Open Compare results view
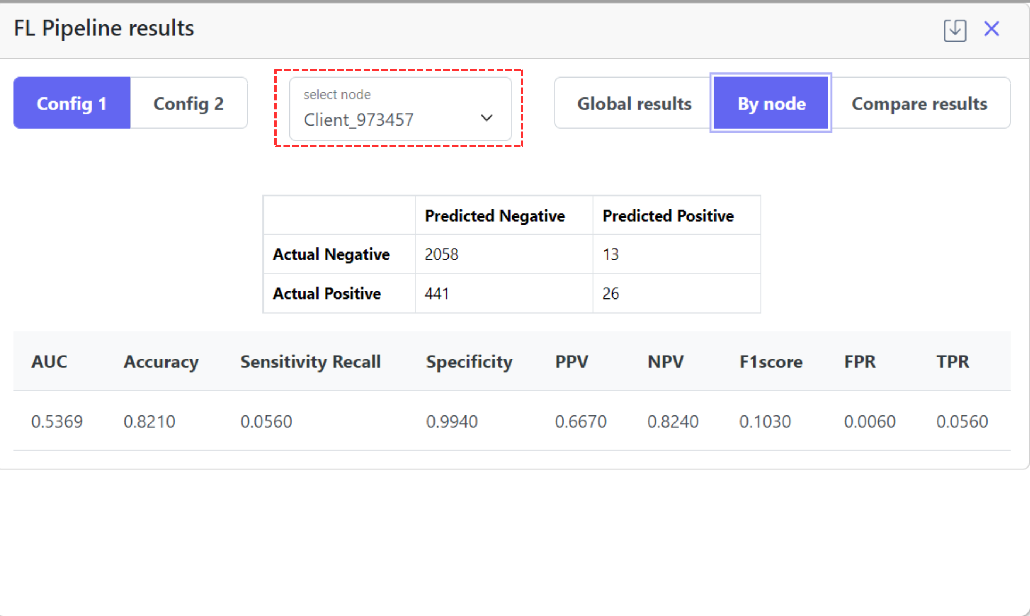Viewport: 1030px width, 616px height. [919, 103]
